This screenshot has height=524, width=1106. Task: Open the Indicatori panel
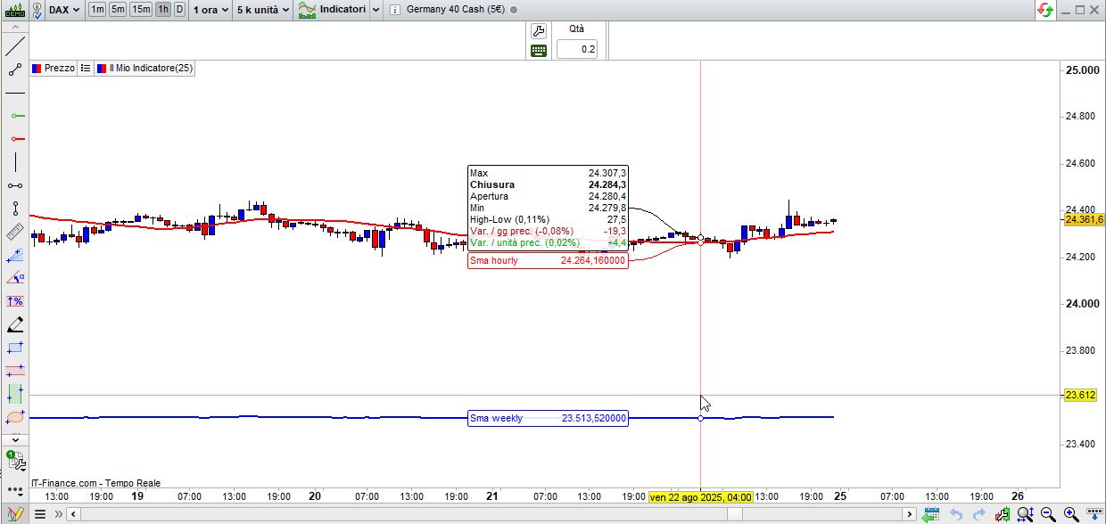pos(332,10)
